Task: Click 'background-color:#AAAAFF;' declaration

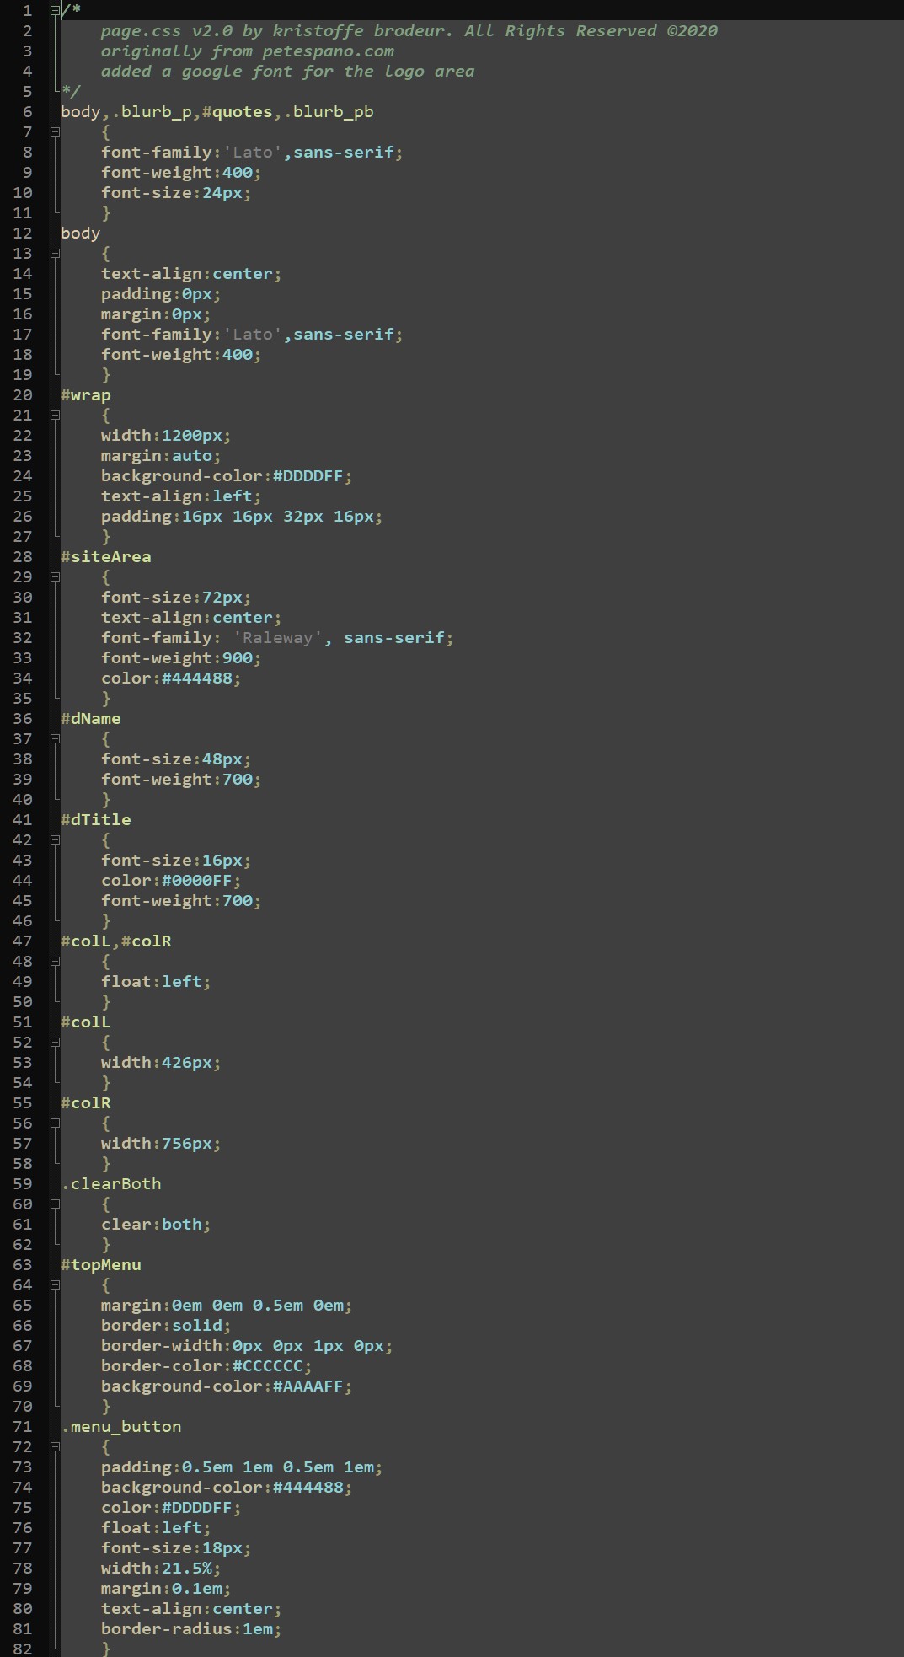Action: coord(227,1386)
